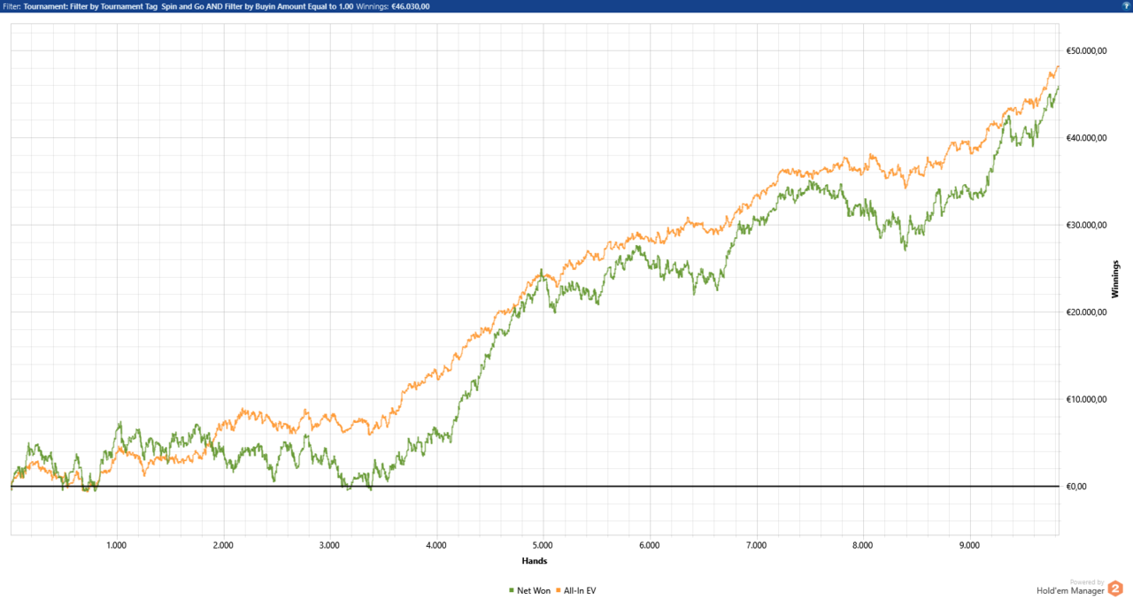Screen dimensions: 1133x600
Task: Click the vertical Winnings y-axis title
Action: point(1115,279)
